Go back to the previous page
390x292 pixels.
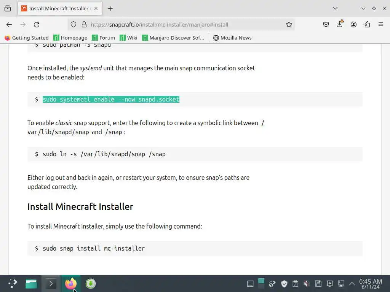click(9, 25)
